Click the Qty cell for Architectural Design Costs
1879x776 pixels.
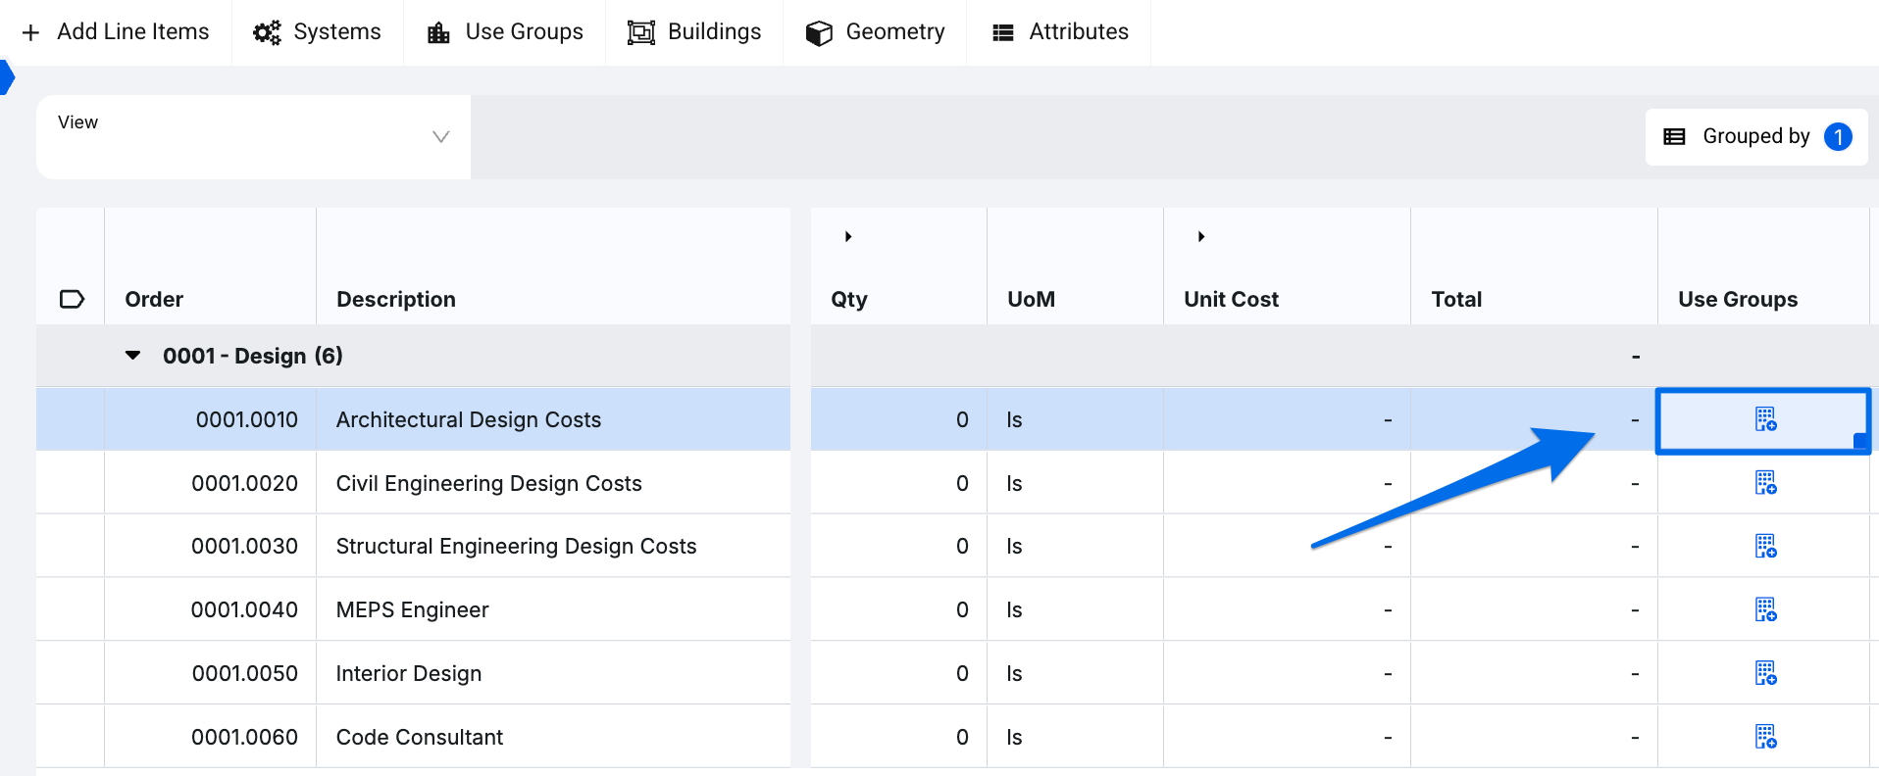pyautogui.click(x=898, y=419)
